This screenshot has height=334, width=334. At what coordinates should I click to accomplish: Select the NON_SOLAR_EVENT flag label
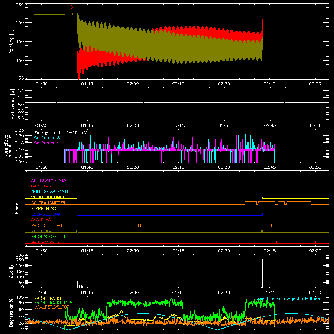51,192
